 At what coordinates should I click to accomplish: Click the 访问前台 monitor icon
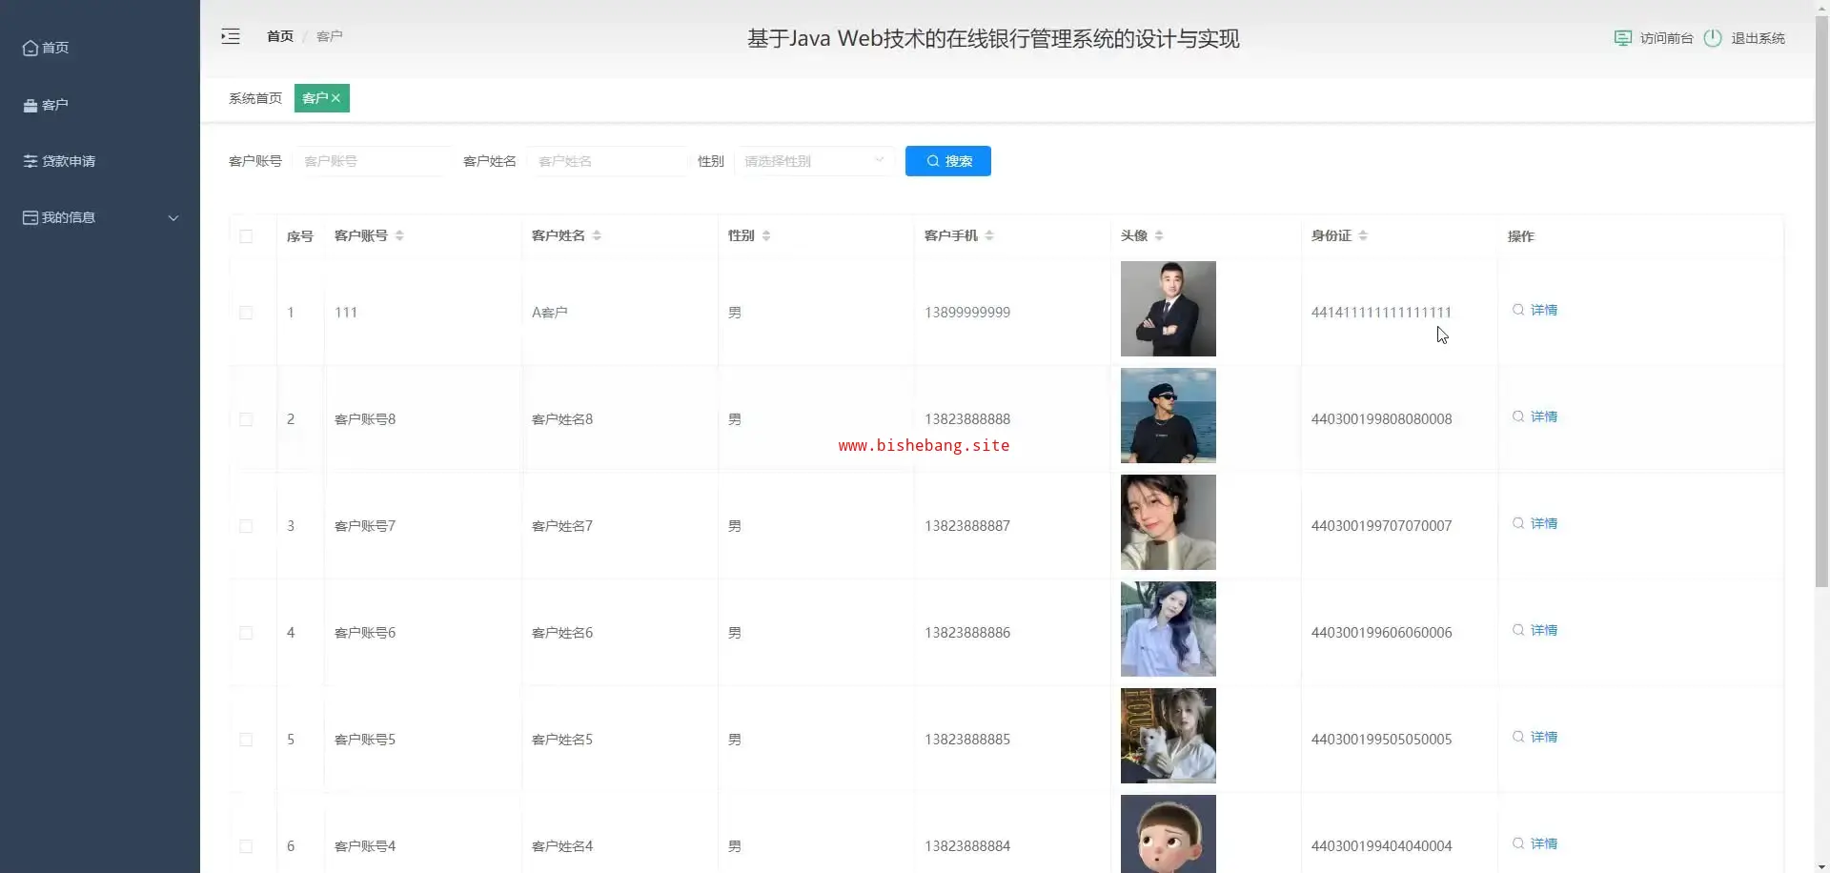pos(1622,38)
